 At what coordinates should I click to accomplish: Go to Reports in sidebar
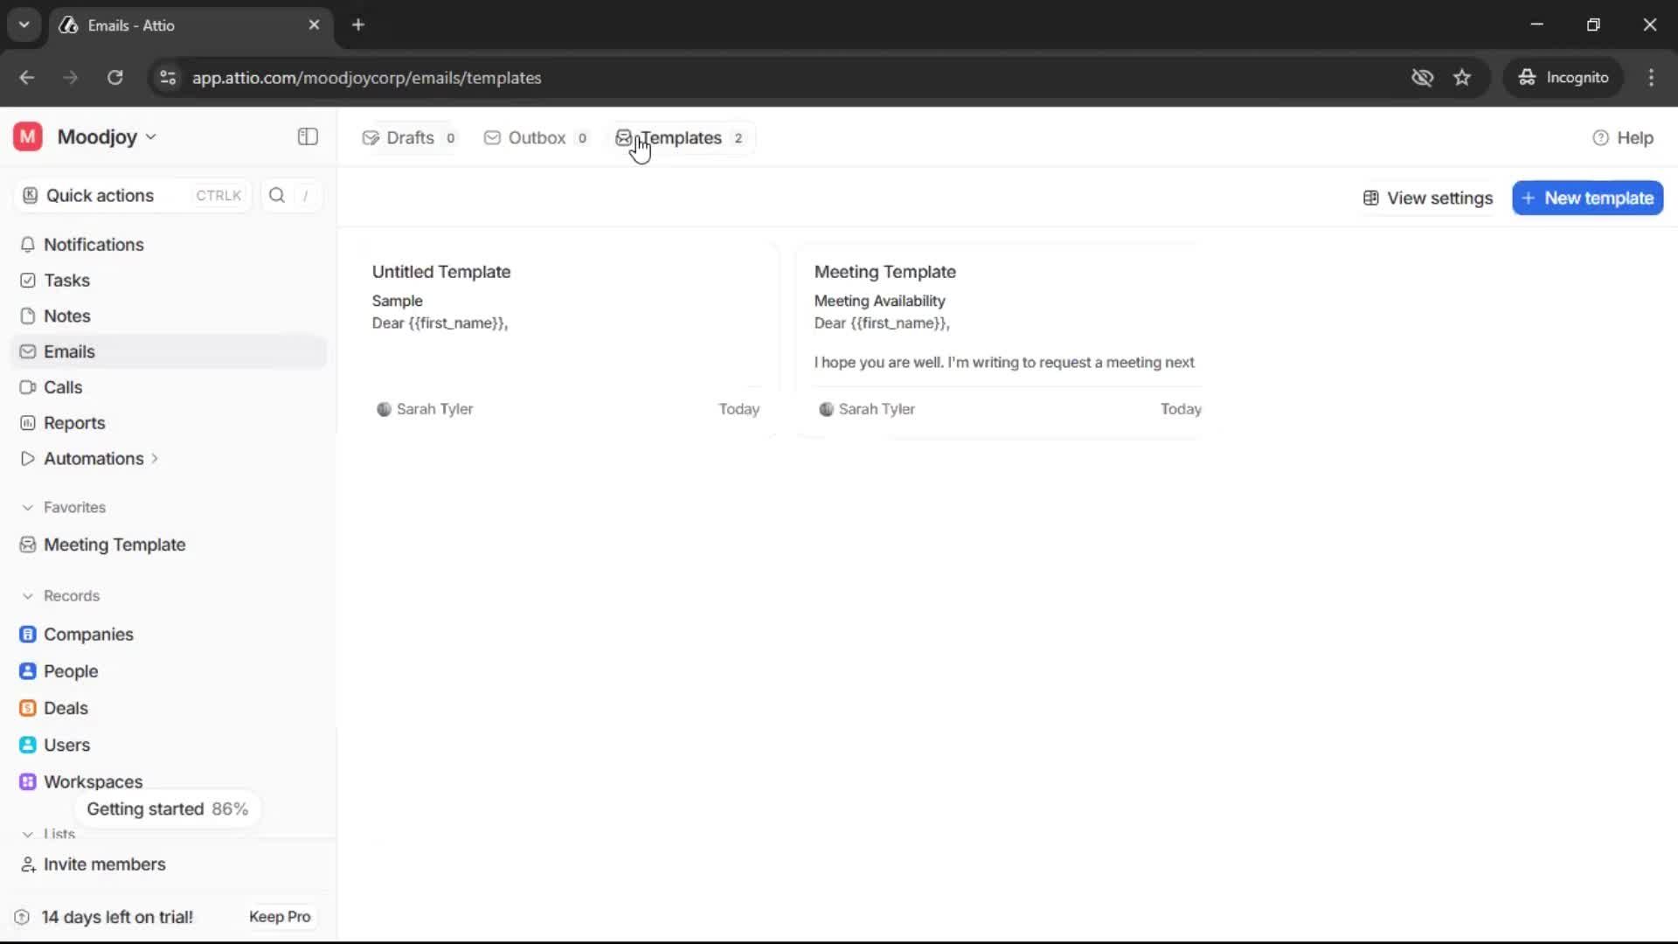pyautogui.click(x=74, y=423)
